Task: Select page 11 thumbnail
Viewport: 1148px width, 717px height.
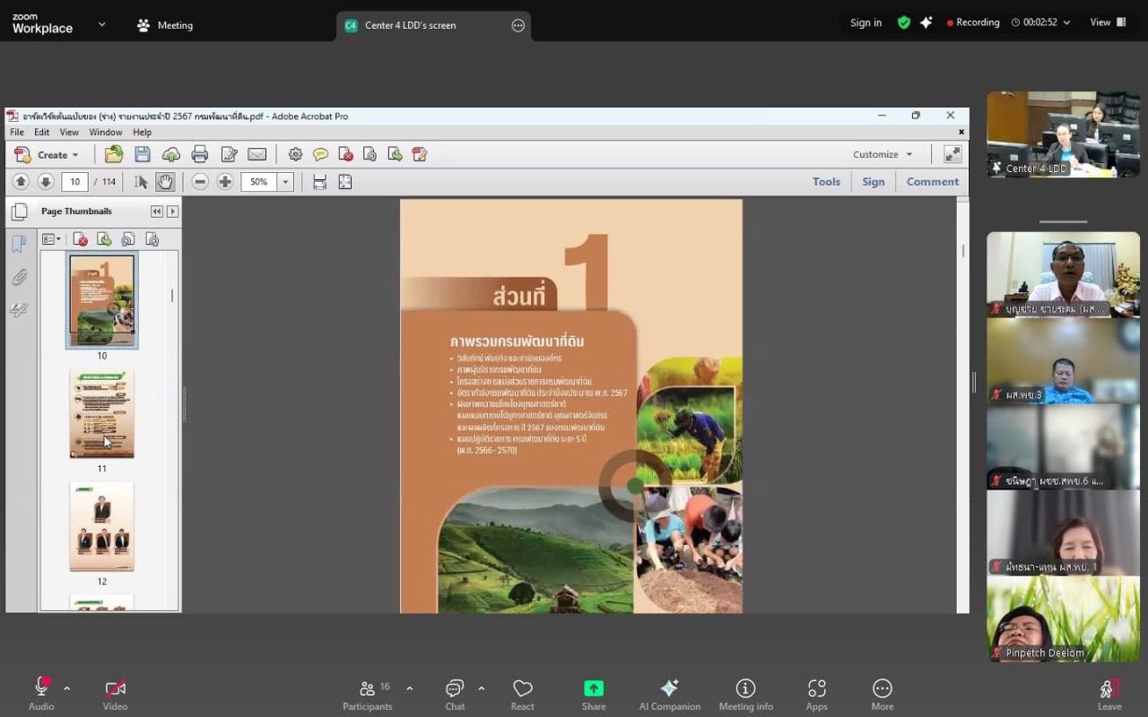Action: (102, 413)
